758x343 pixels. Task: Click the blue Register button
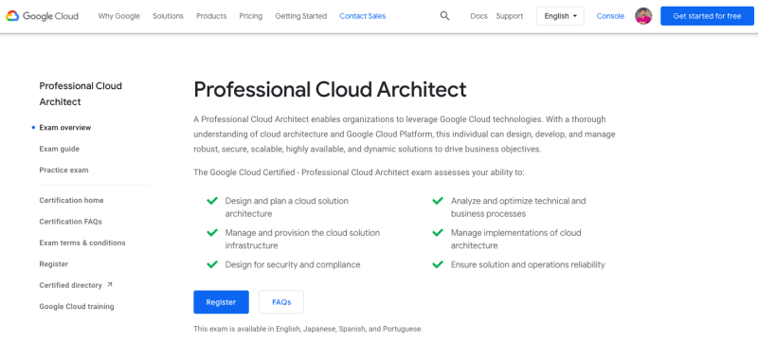coord(221,302)
